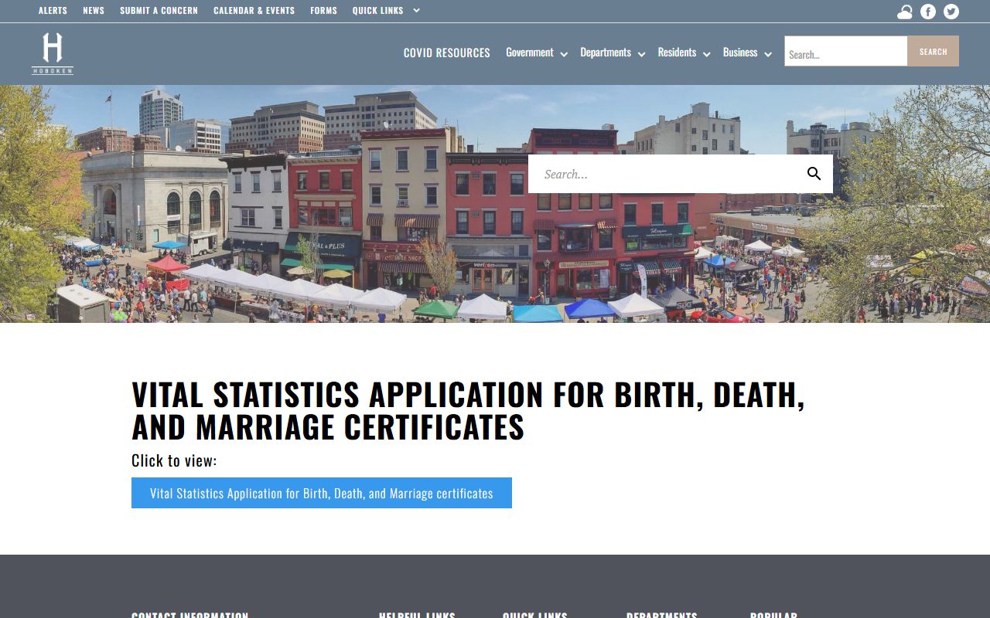Image resolution: width=990 pixels, height=618 pixels.
Task: Expand the Departments menu
Action: 613,53
